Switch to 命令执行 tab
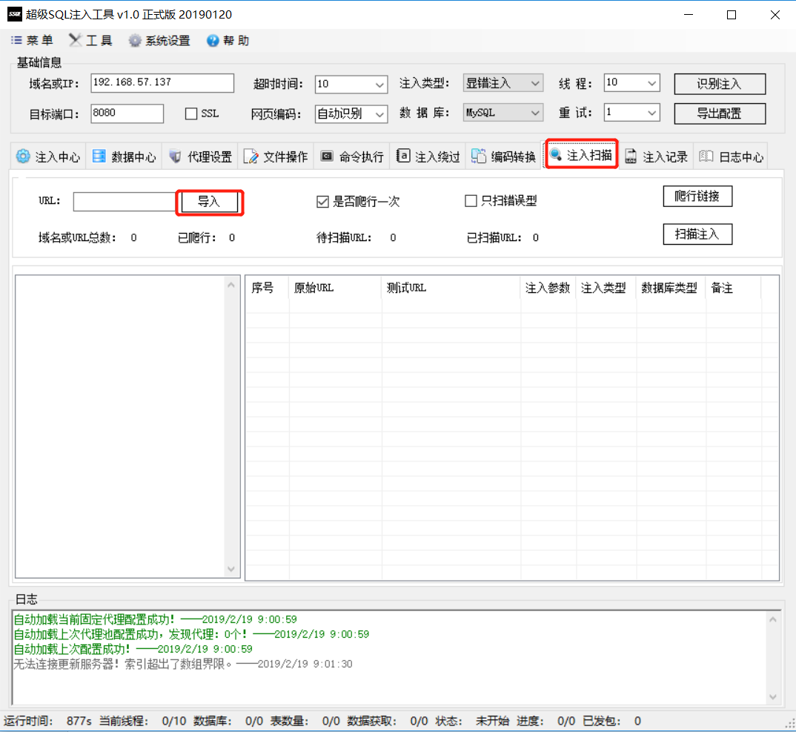The height and width of the screenshot is (732, 796). pyautogui.click(x=352, y=157)
